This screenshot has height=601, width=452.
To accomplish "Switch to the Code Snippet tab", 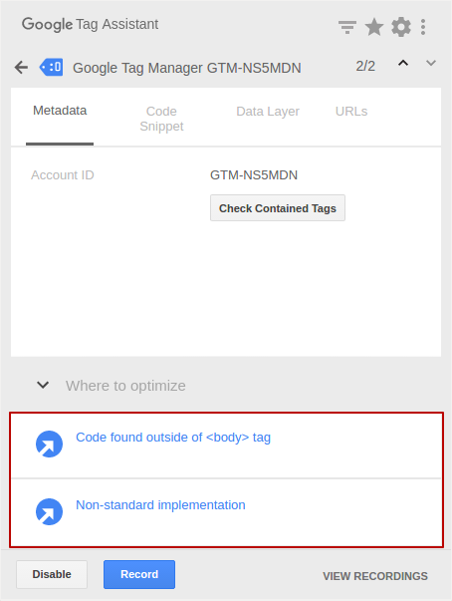I will point(161,119).
